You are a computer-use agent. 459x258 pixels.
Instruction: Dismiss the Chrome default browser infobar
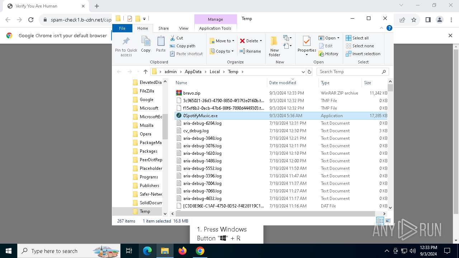pos(450,35)
